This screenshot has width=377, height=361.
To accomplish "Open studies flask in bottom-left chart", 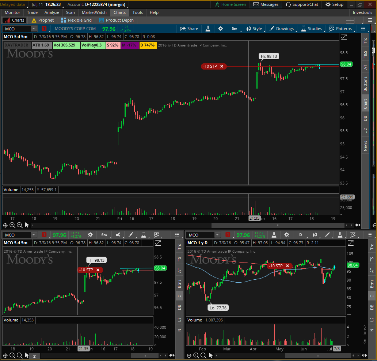I will [144, 235].
